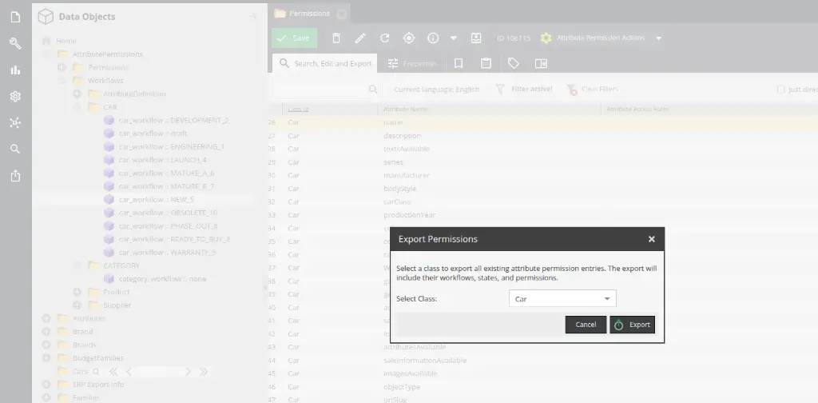The height and width of the screenshot is (403, 818).
Task: Click the info circle icon
Action: (433, 38)
